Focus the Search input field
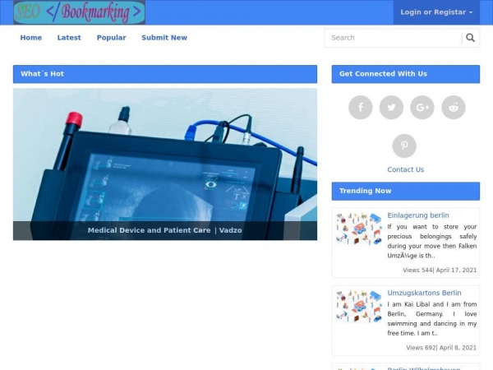 point(394,38)
